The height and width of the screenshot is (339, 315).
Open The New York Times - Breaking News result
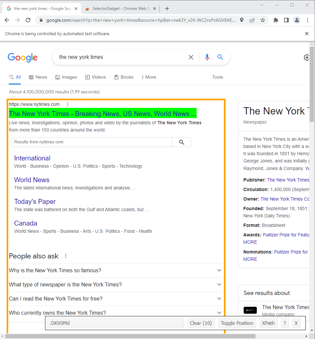[103, 114]
